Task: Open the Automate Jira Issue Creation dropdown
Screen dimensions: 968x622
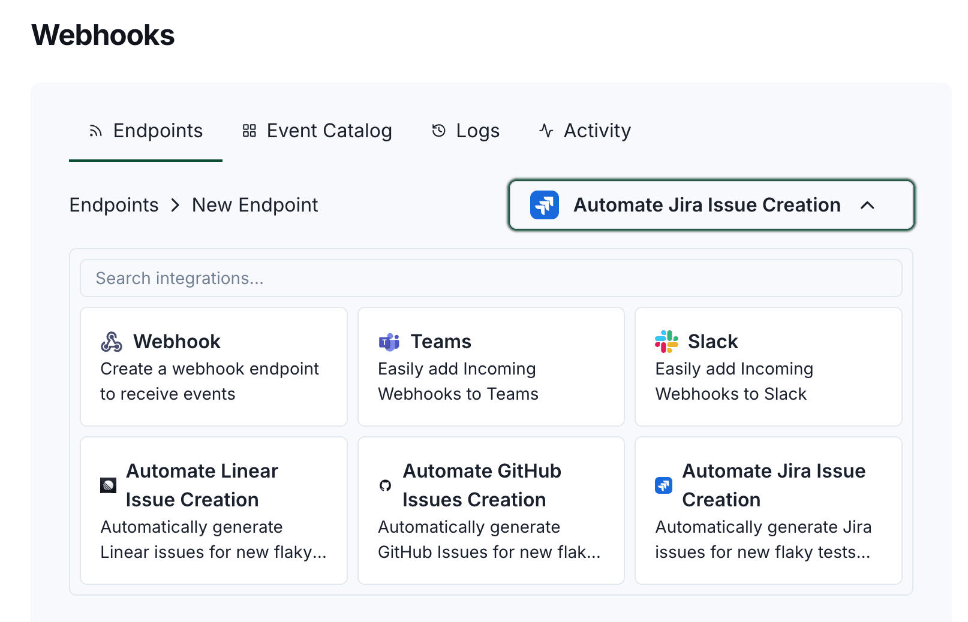Action: pyautogui.click(x=707, y=205)
